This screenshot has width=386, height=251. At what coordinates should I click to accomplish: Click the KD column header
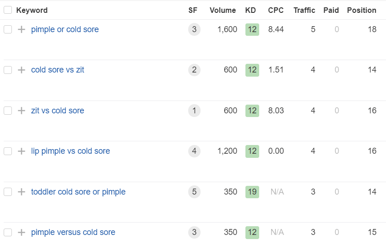[250, 10]
